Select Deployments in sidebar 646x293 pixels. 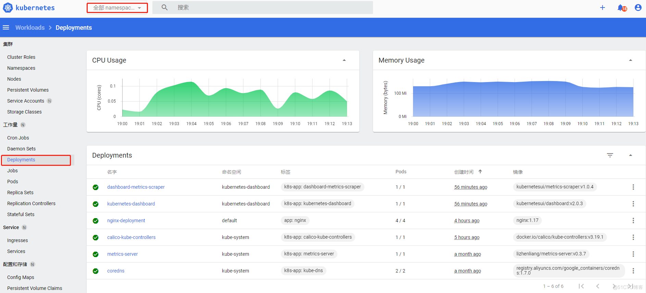tap(21, 160)
